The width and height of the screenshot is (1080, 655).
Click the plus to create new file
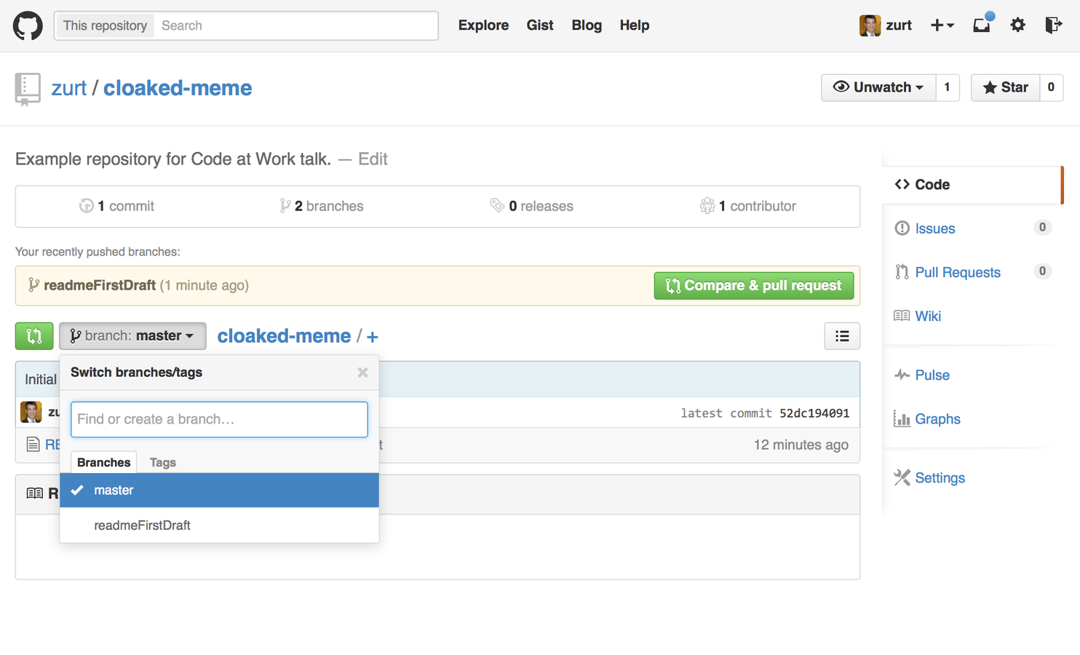(372, 337)
